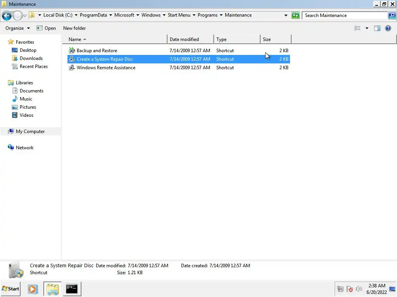Create a New folder from the toolbar
This screenshot has height=297, width=397.
[74, 28]
